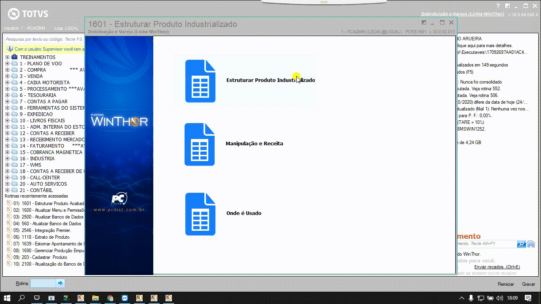Click the Rotina input field
This screenshot has width=541, height=304.
(x=43, y=283)
